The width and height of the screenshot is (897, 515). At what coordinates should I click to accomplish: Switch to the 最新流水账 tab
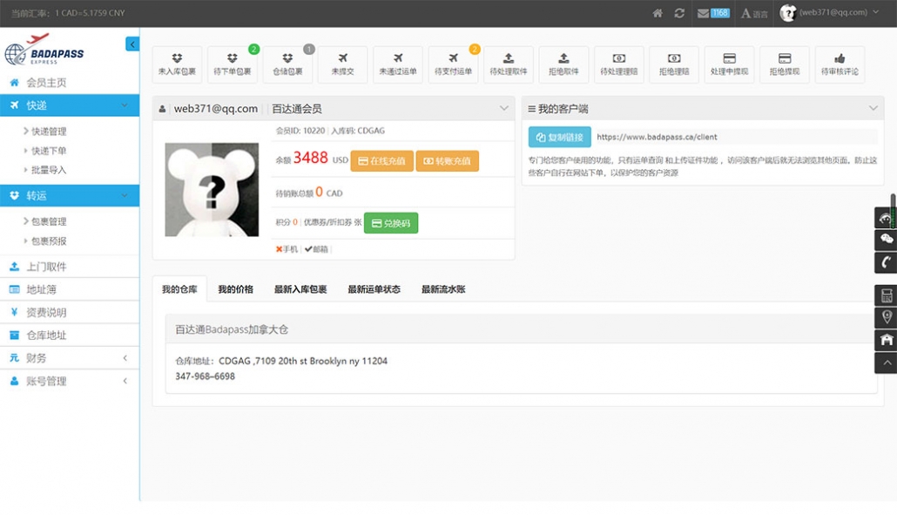pyautogui.click(x=443, y=289)
